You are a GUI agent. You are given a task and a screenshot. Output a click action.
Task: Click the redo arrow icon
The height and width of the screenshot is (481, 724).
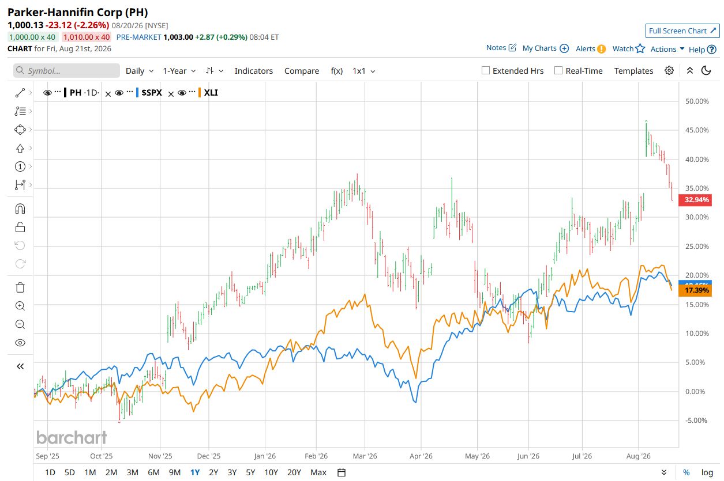[20, 264]
